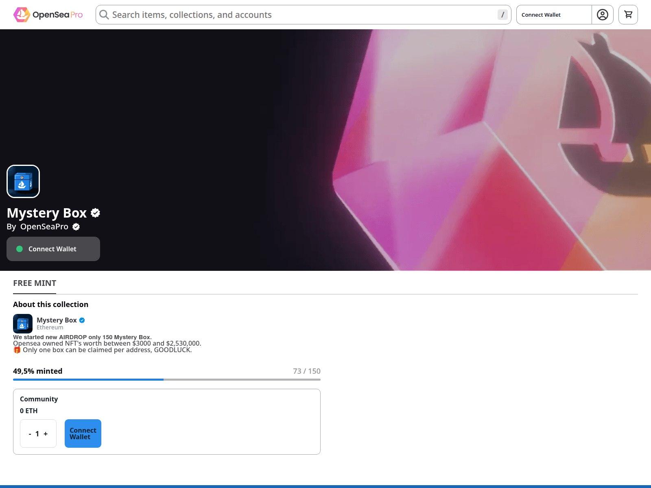Click the 'Community' stage heading
The width and height of the screenshot is (651, 488).
pos(39,399)
